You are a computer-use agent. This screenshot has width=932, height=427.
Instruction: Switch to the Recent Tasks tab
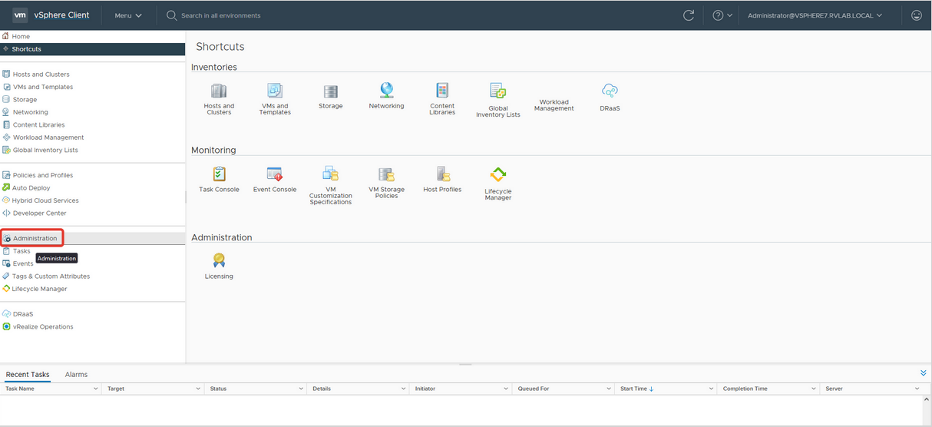click(x=28, y=375)
